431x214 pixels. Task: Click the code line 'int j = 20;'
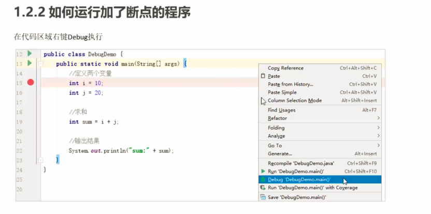pyautogui.click(x=87, y=93)
